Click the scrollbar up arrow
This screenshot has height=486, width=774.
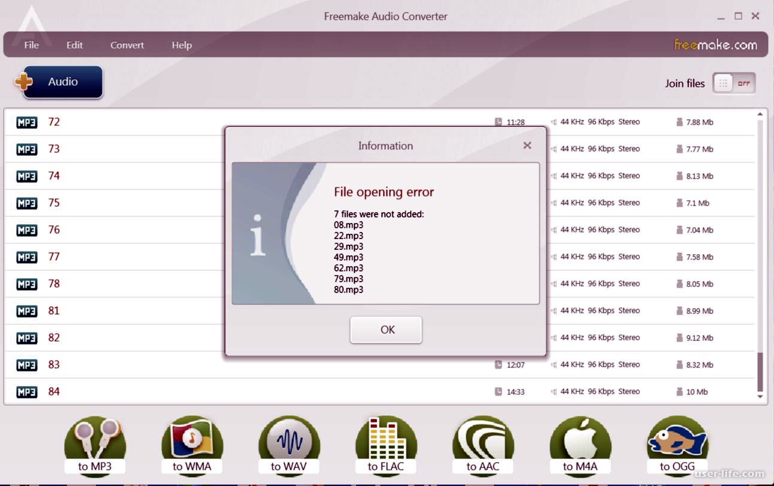760,114
